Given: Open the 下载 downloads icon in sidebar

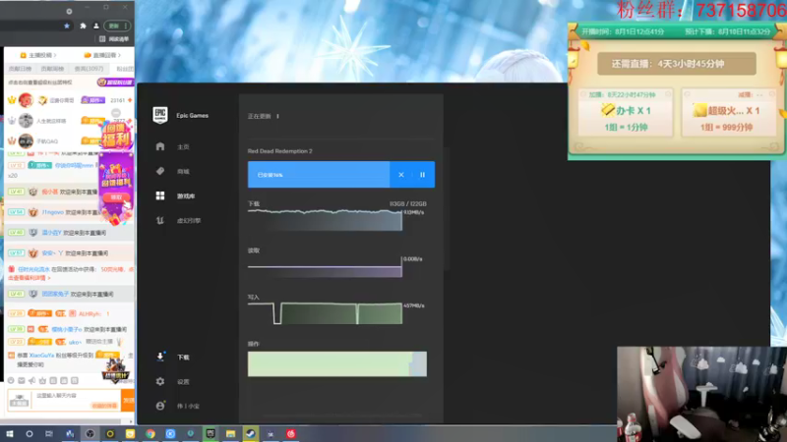Looking at the screenshot, I should tap(160, 357).
